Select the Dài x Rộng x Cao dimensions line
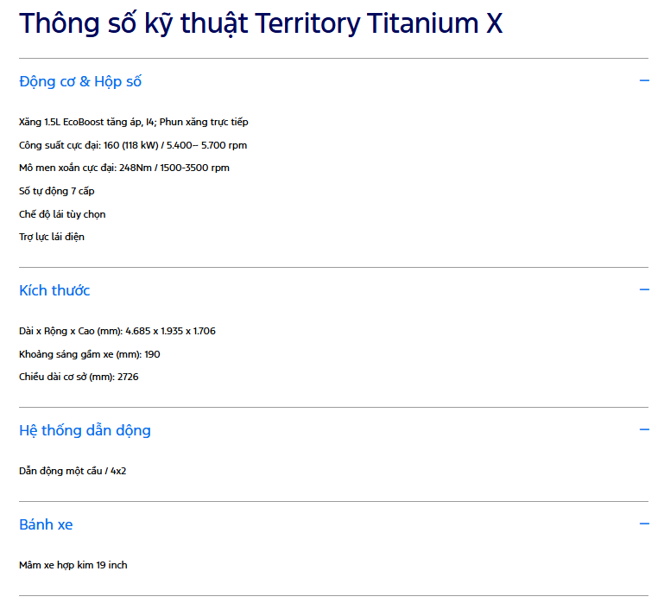 (117, 331)
